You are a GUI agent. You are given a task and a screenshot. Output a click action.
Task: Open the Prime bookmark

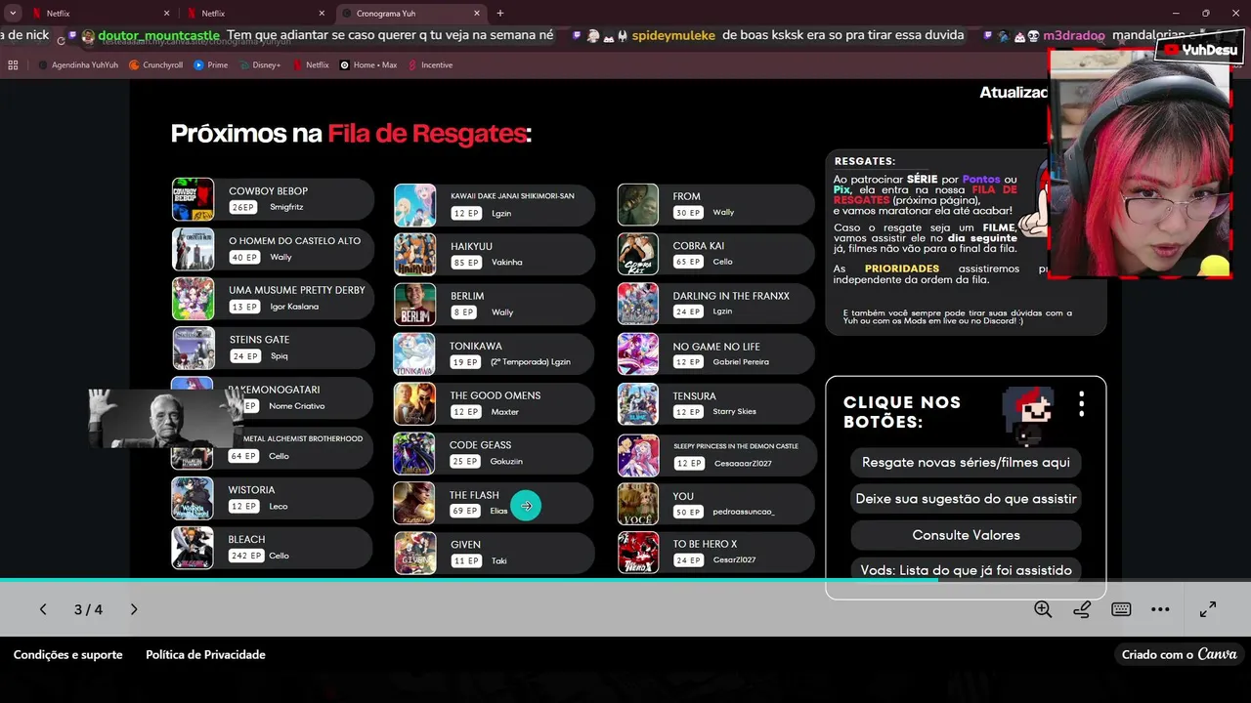[211, 65]
